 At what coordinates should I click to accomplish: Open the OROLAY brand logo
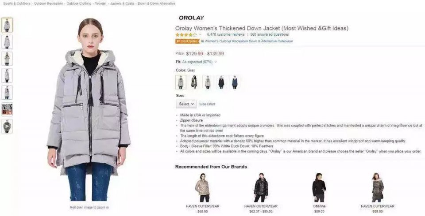[x=191, y=18]
